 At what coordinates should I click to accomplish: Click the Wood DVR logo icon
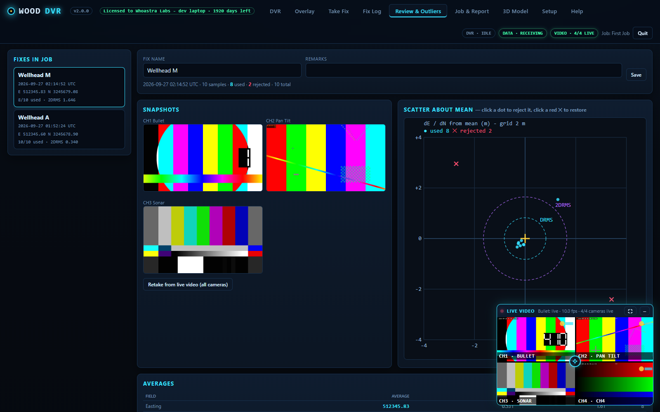pos(11,11)
